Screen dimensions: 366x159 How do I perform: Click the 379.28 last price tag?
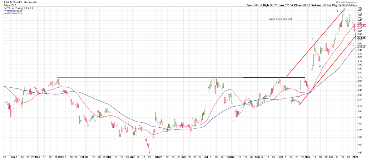[x=361, y=37]
